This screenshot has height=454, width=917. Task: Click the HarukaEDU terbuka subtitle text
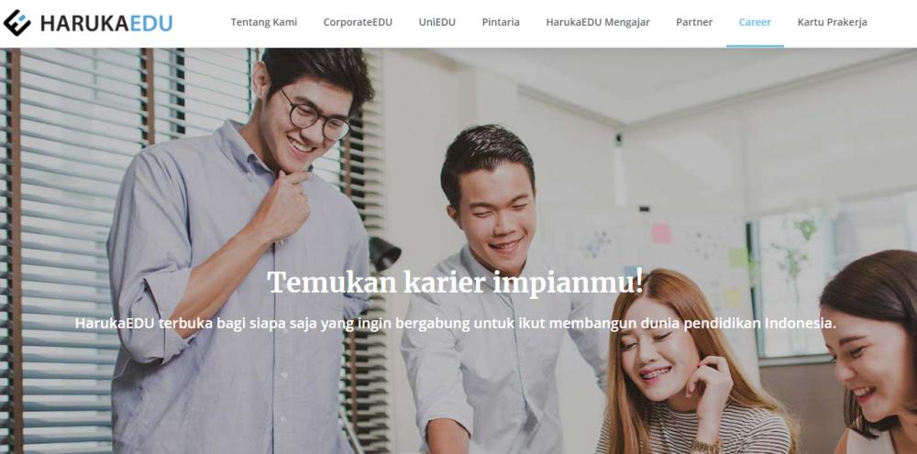pyautogui.click(x=456, y=324)
